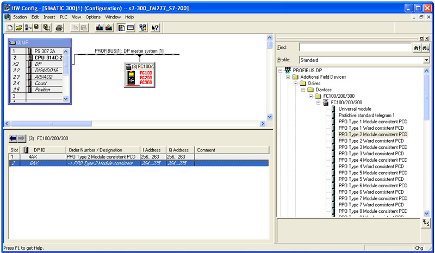
Task: Open the Window menu
Action: (x=113, y=17)
